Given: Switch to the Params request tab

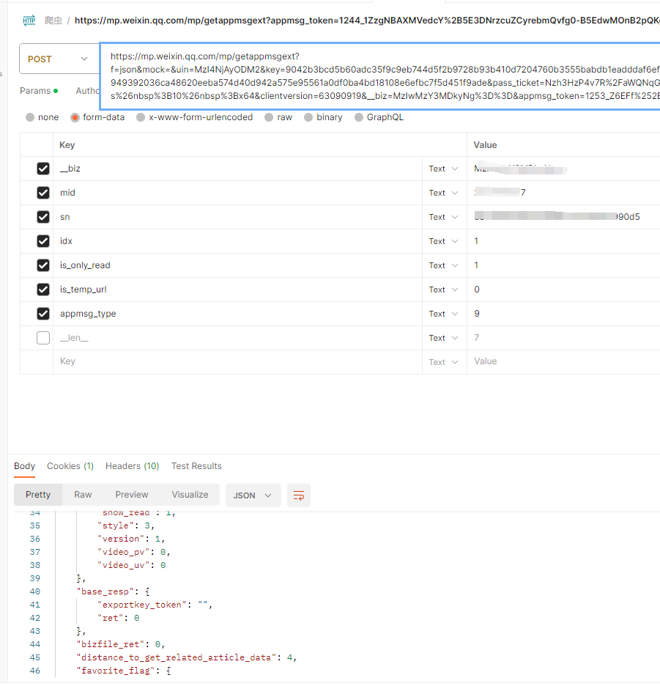Looking at the screenshot, I should coord(35,91).
